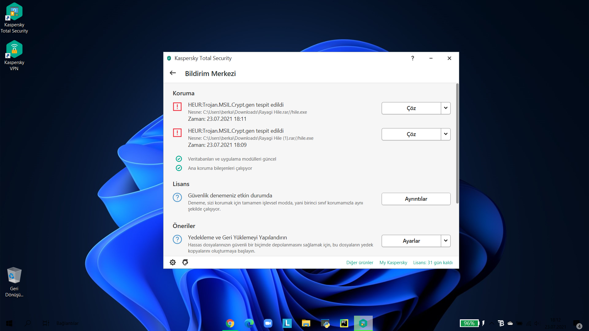This screenshot has height=331, width=589.
Task: Open PyCharm from the taskbar
Action: tap(344, 323)
